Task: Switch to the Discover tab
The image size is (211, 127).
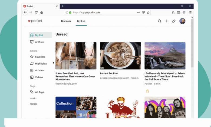Action: [66, 21]
